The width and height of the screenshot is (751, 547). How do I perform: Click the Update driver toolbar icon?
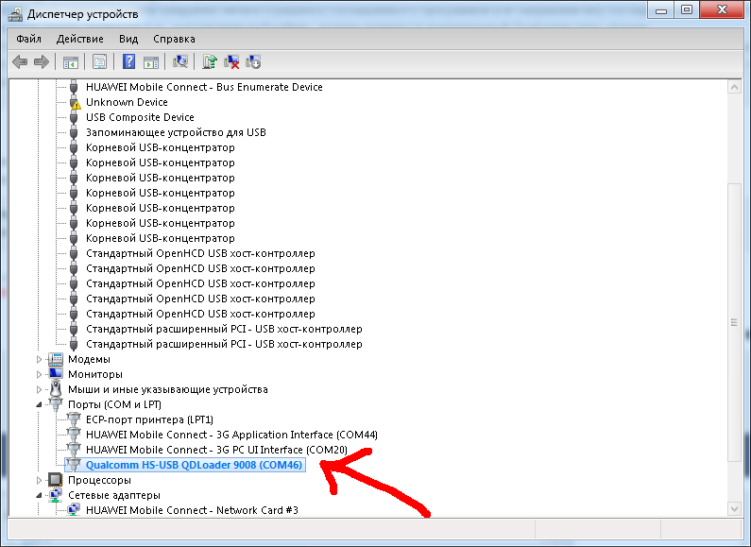point(211,62)
